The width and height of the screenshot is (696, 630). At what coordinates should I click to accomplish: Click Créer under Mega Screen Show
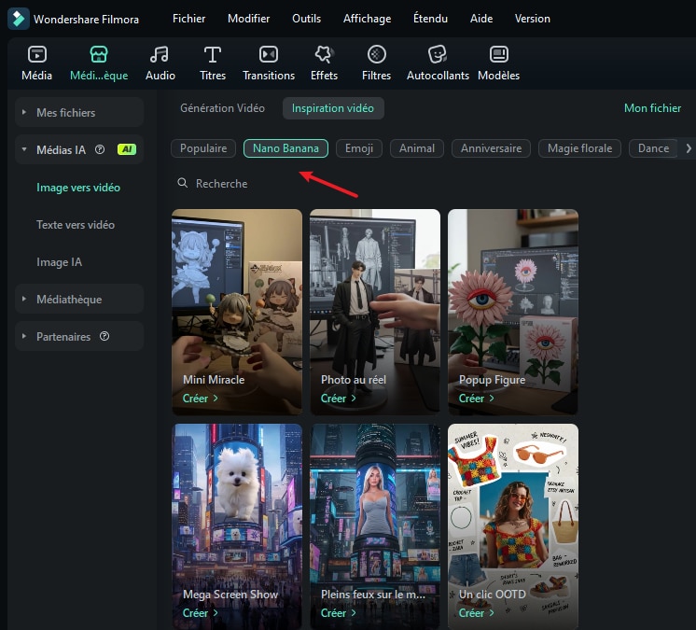[x=201, y=612]
